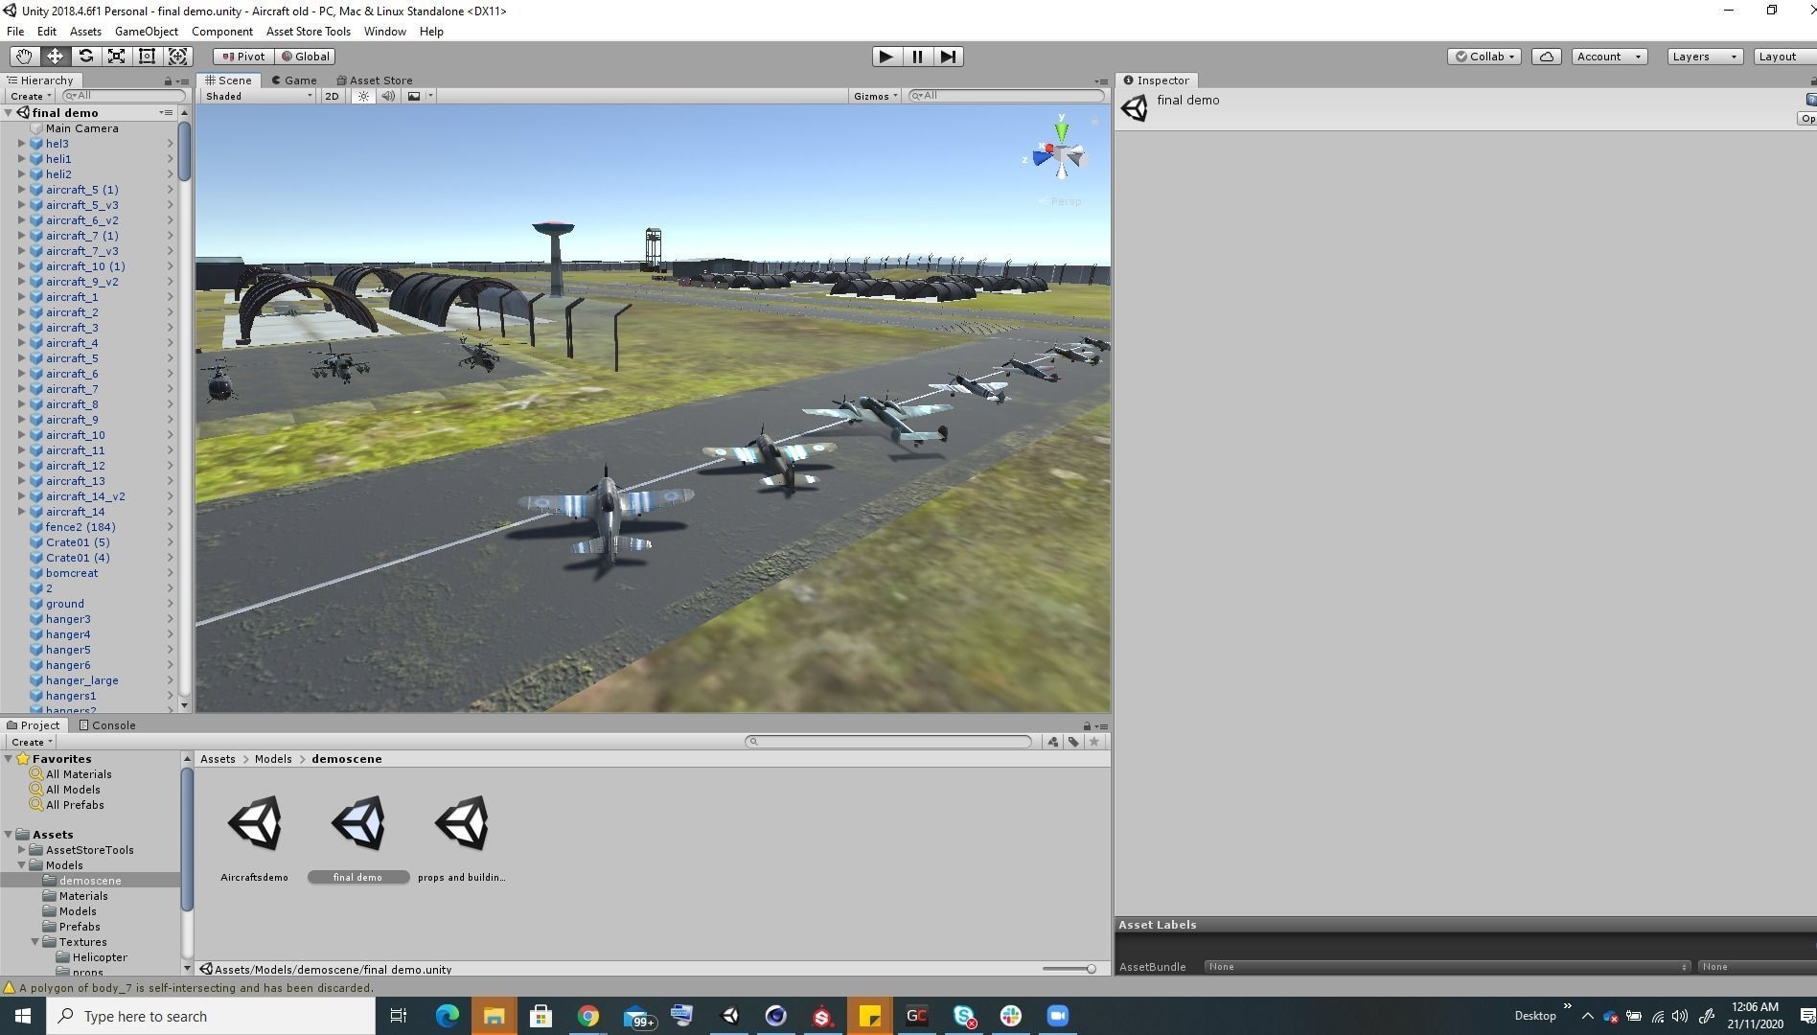
Task: Select the Rotate tool
Action: [85, 57]
